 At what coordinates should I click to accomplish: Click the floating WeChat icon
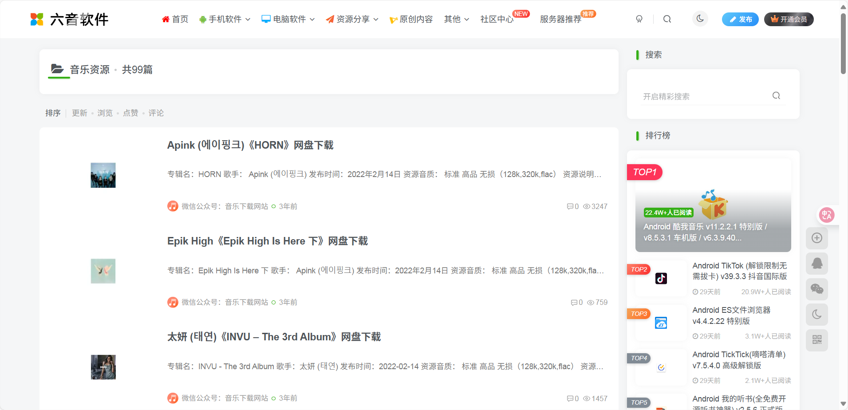pyautogui.click(x=817, y=289)
